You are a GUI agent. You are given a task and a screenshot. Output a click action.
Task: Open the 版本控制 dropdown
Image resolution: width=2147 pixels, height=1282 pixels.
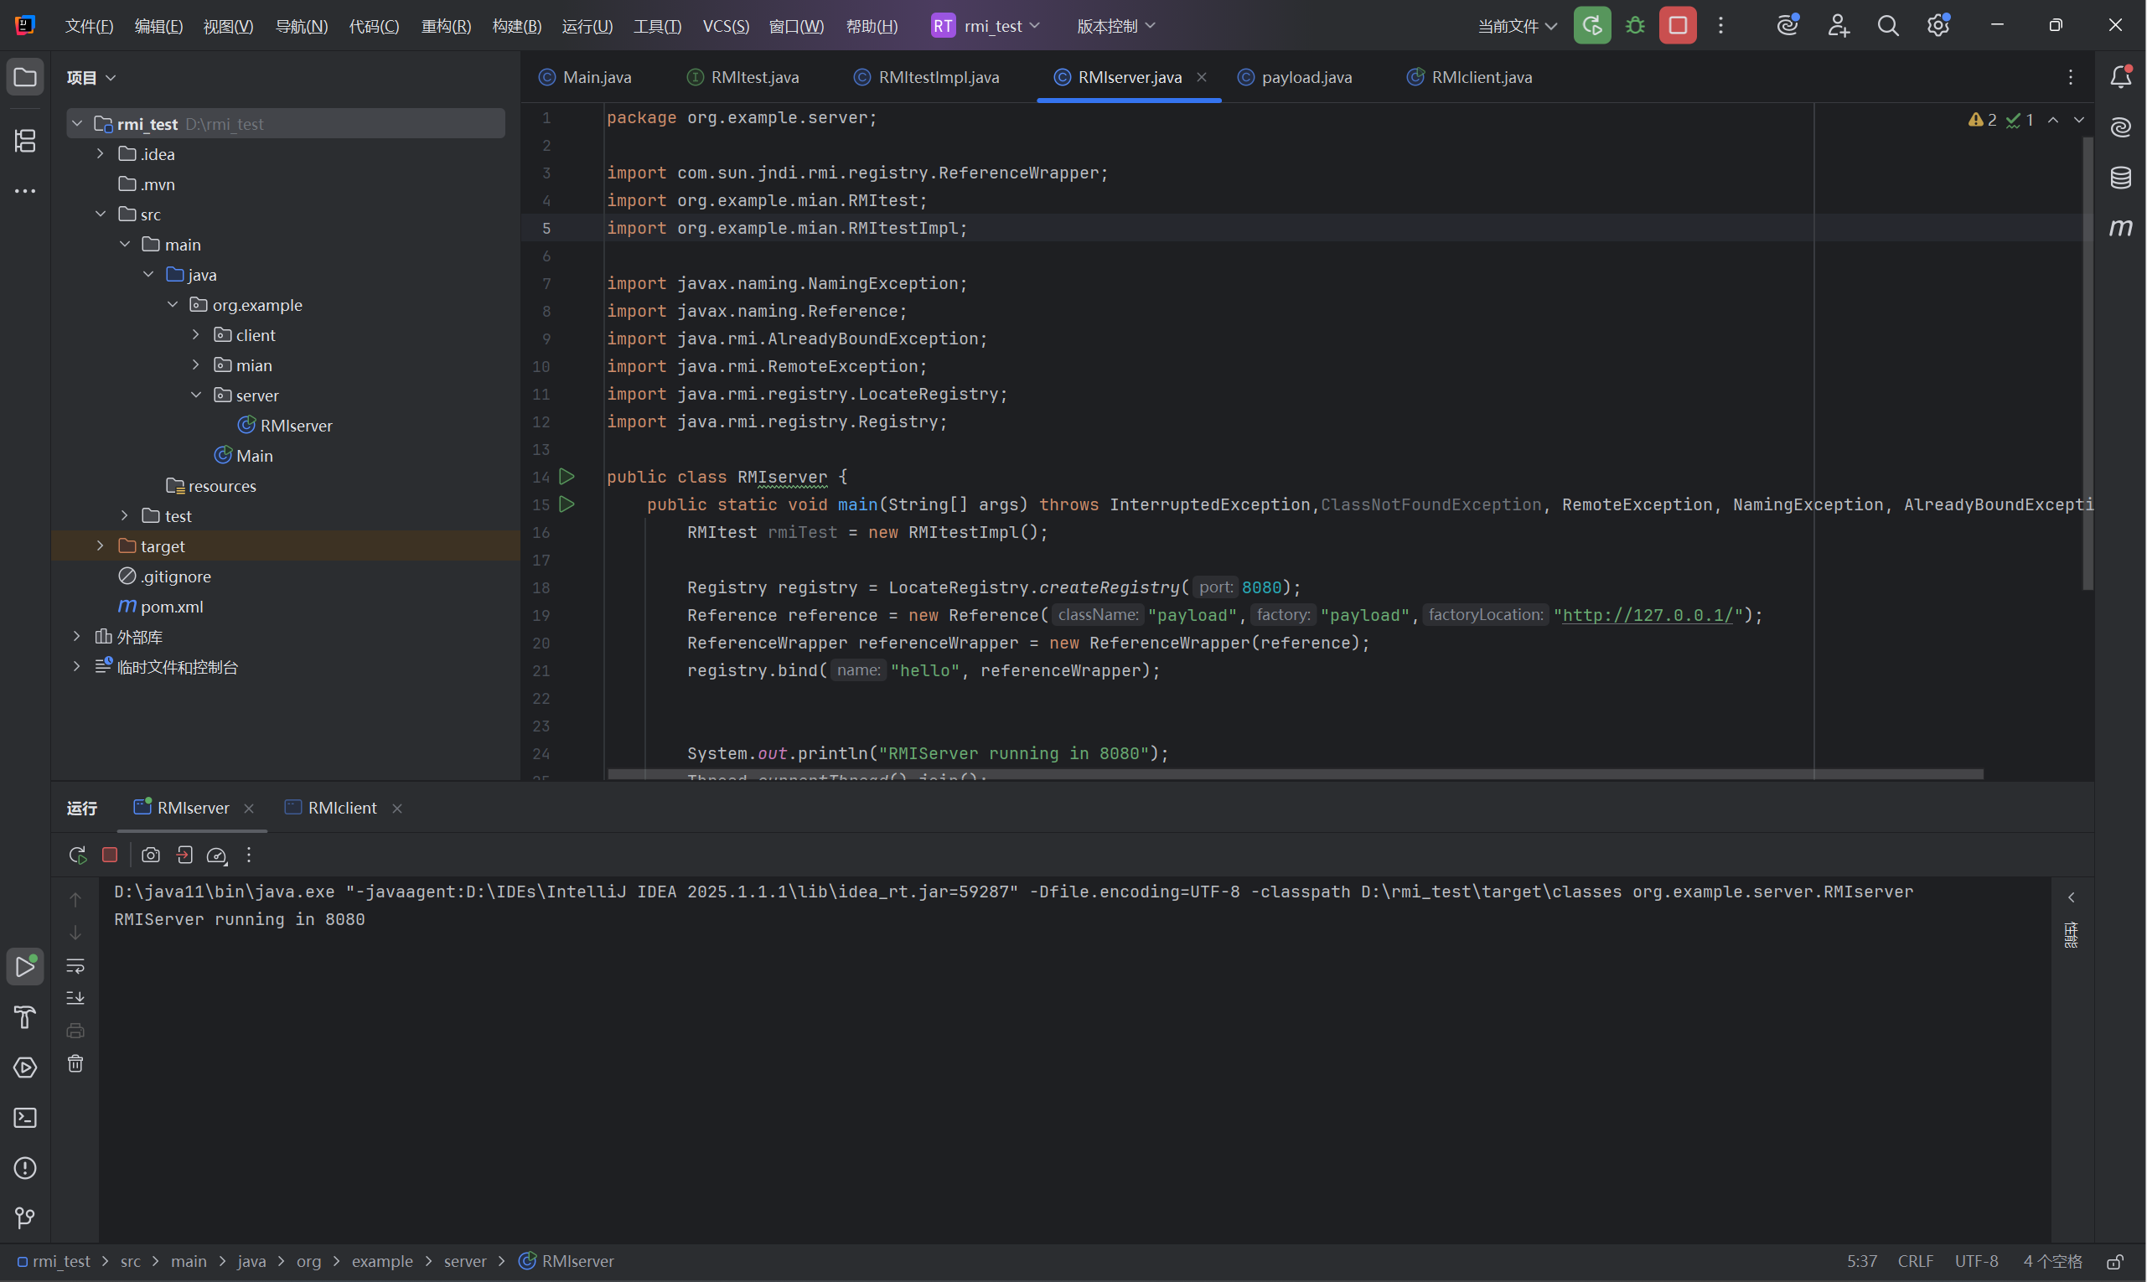point(1116,26)
